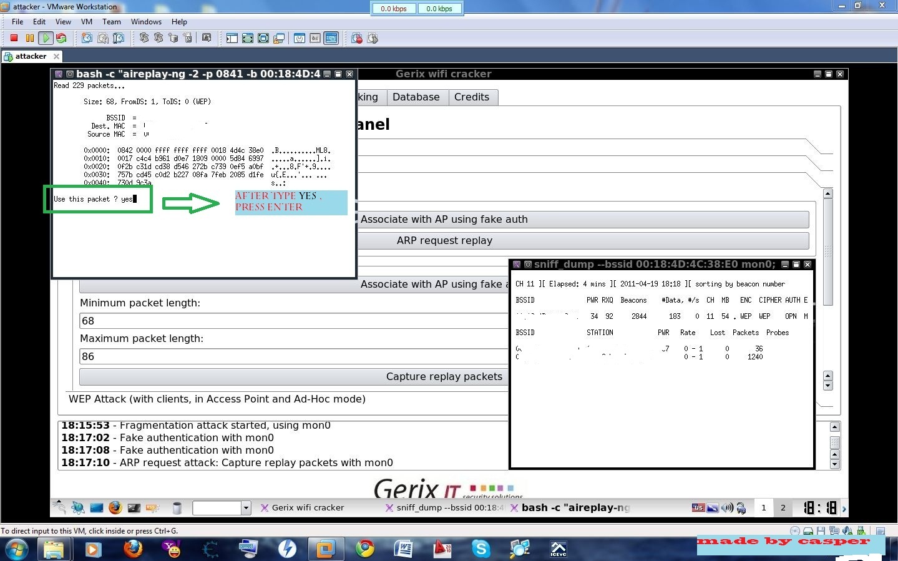This screenshot has width=898, height=561.
Task: Switch to the Credits tab in Gerix
Action: [472, 97]
